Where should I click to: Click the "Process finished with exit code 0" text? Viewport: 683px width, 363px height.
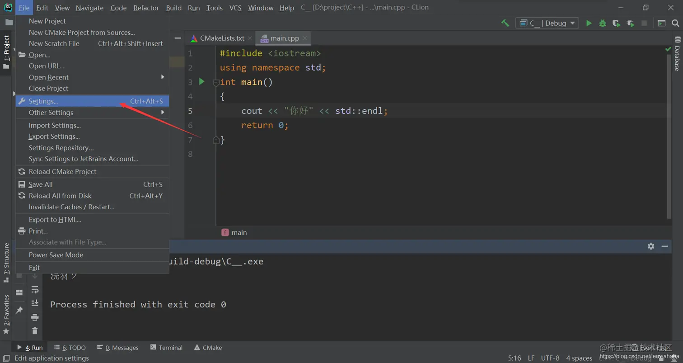pyautogui.click(x=138, y=304)
